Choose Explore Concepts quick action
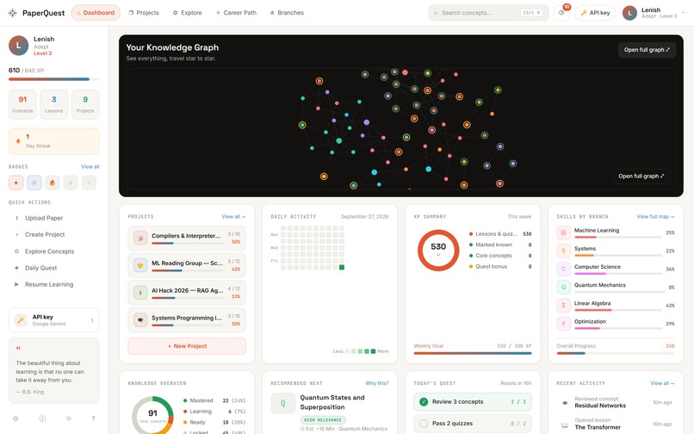The width and height of the screenshot is (694, 434). click(x=54, y=251)
